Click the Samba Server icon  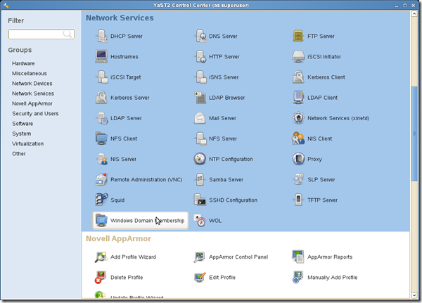click(x=199, y=179)
